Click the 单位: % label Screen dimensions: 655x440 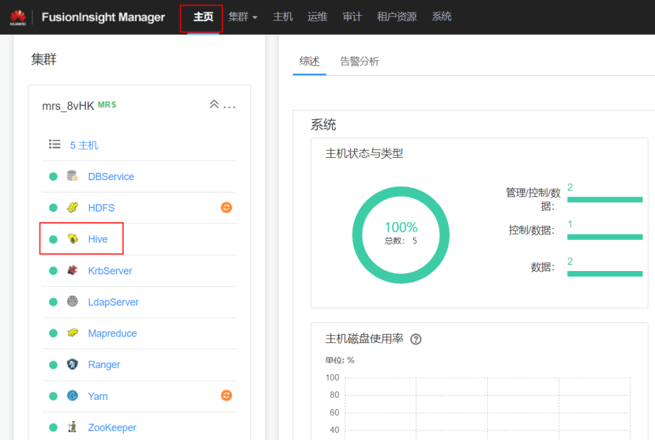point(339,360)
